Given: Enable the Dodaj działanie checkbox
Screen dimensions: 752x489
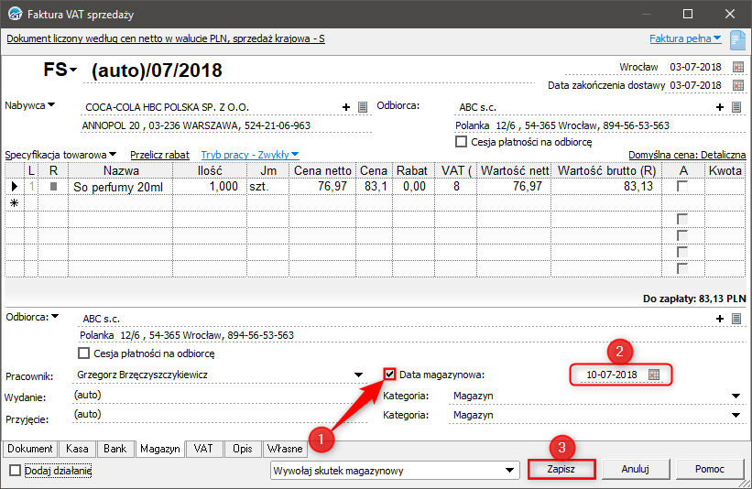Looking at the screenshot, I should [x=16, y=471].
